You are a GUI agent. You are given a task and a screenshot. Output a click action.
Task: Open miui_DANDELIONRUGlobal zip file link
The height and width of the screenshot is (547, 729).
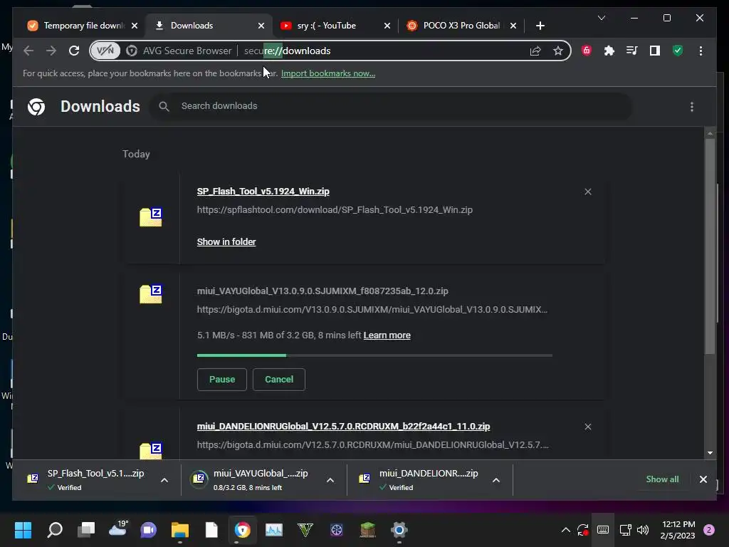pos(343,427)
